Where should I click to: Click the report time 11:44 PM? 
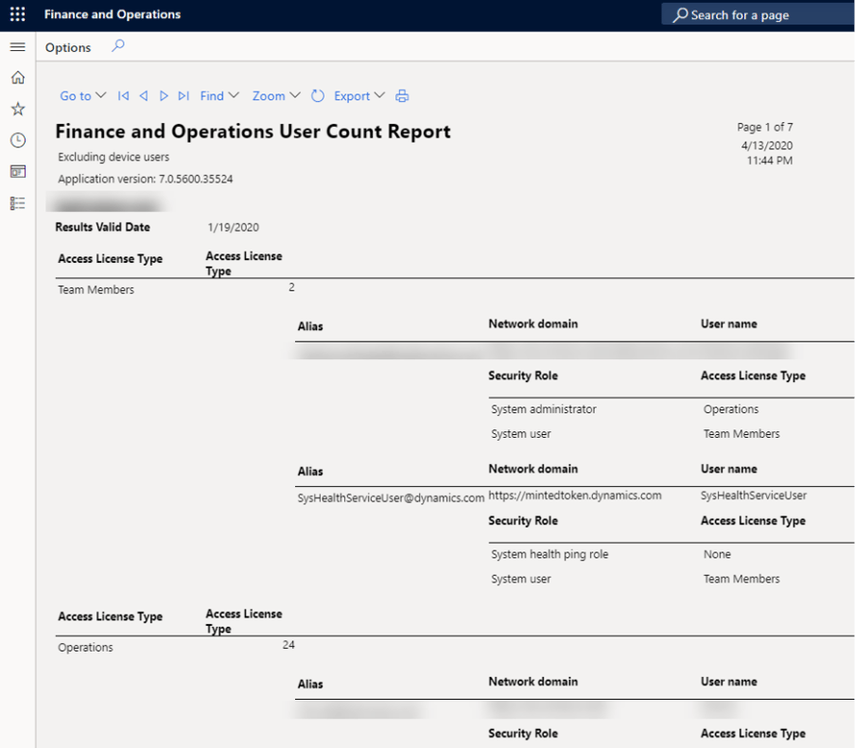(769, 161)
